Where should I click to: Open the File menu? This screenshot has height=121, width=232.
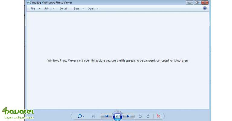[33, 8]
